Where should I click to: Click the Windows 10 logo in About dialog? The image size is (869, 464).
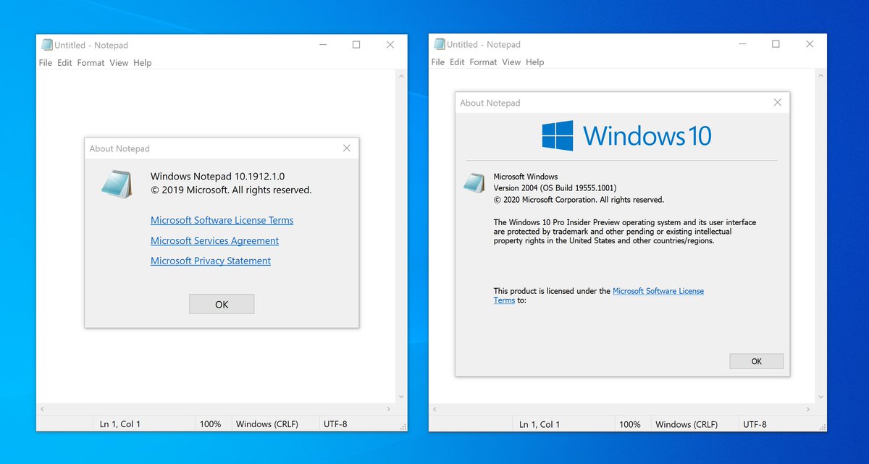pyautogui.click(x=627, y=135)
